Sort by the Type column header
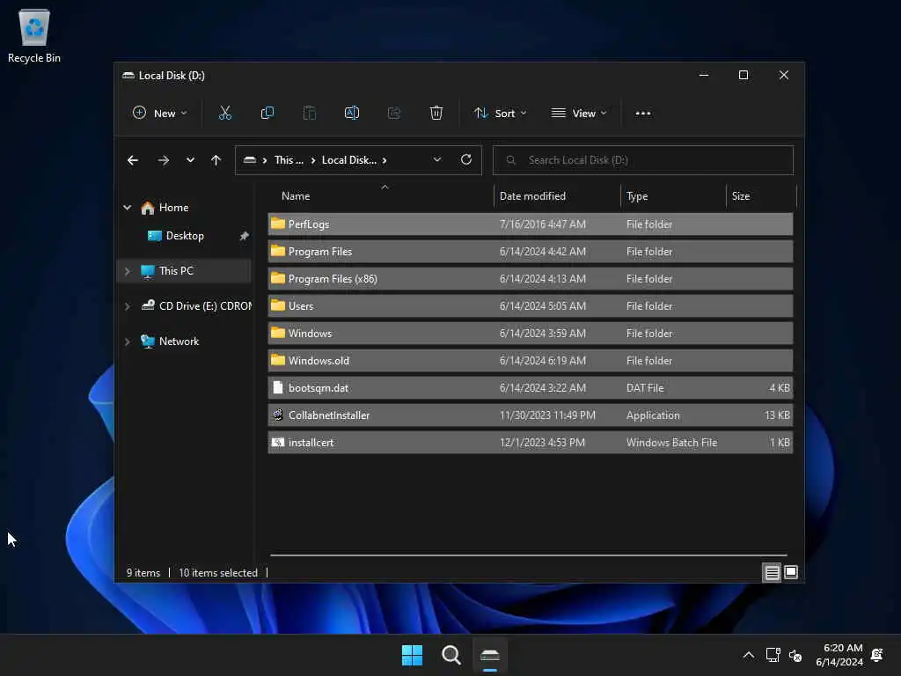Screen dimensions: 901x676 [637, 196]
